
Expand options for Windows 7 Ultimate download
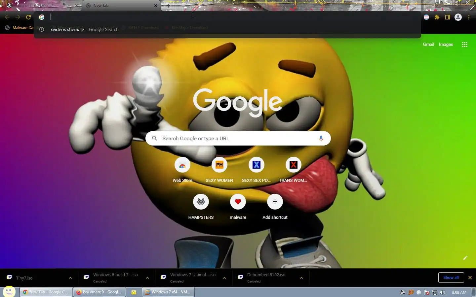coord(224,278)
